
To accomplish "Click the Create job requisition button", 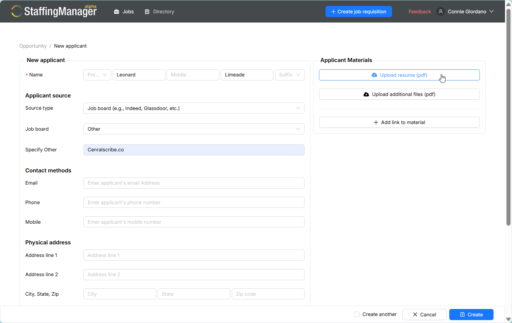I will pyautogui.click(x=359, y=11).
